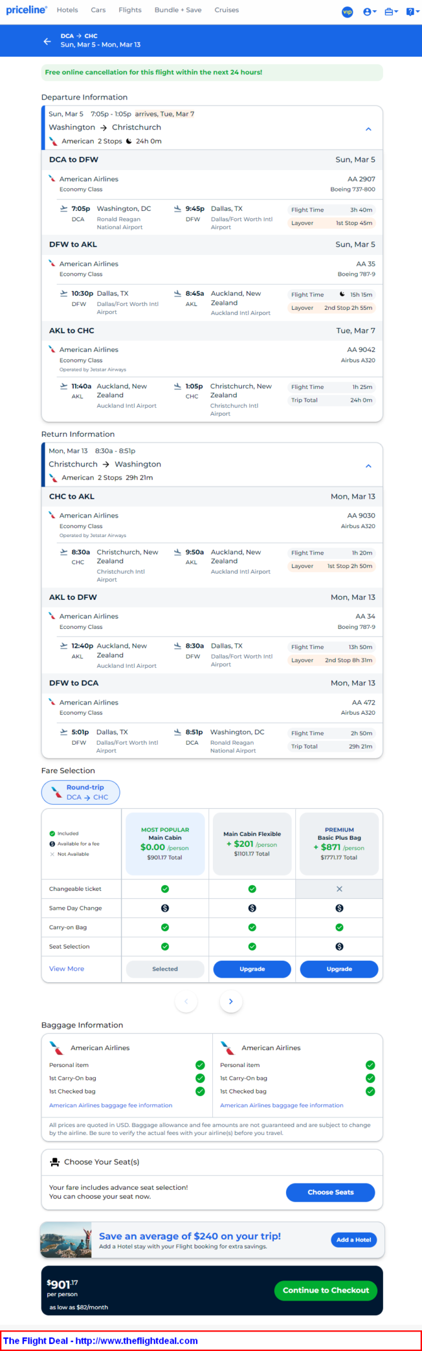Click the '2nd Stop 8h 31m' layover text
422x1351 pixels.
pyautogui.click(x=348, y=660)
